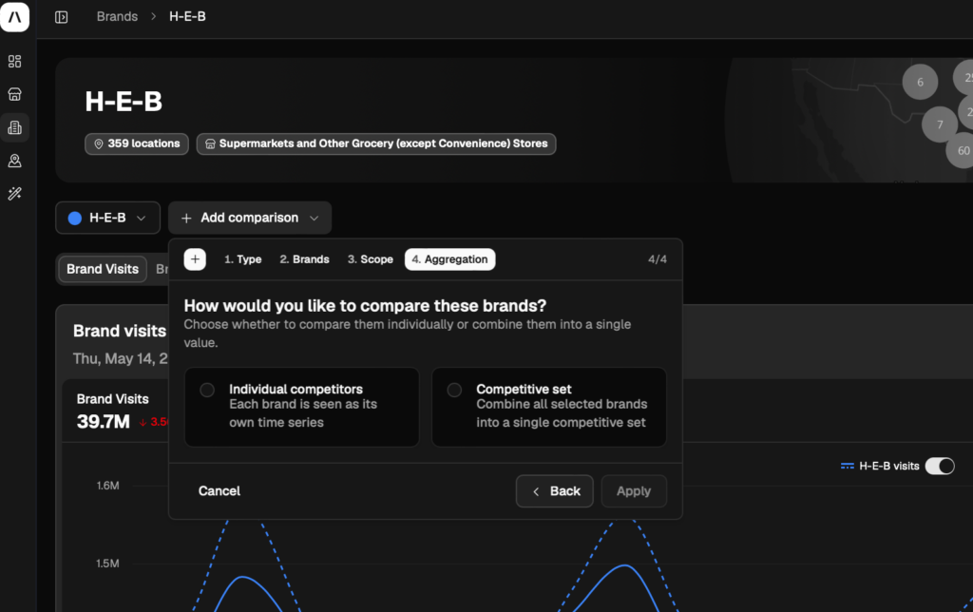
Task: Click the map cluster marker labeled 7
Action: click(940, 124)
